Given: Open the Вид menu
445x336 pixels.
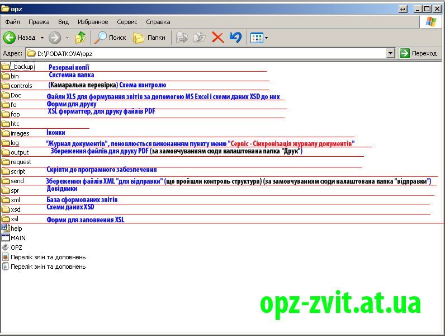Looking at the screenshot, I should 63,22.
